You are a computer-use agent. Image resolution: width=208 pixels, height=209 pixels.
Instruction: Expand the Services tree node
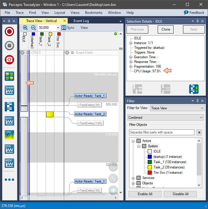[133, 178]
